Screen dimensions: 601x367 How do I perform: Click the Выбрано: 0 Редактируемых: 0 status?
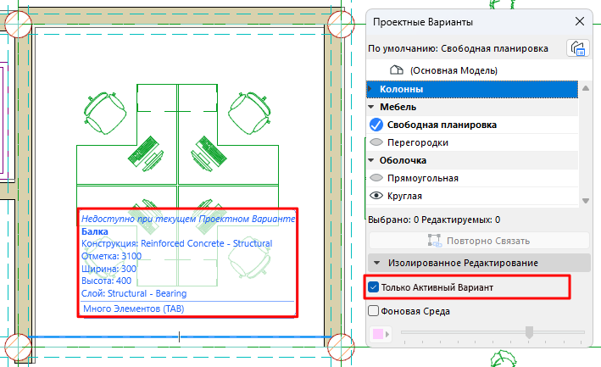point(434,220)
